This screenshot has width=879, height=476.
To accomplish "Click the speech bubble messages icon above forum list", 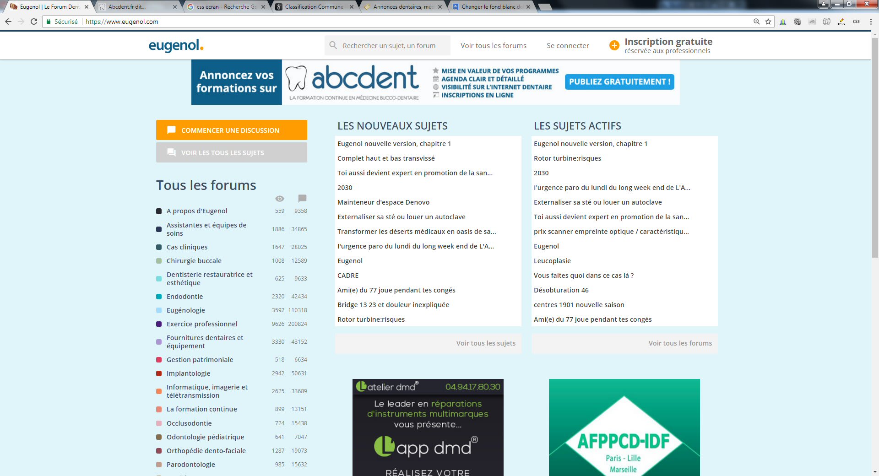I will pyautogui.click(x=302, y=198).
